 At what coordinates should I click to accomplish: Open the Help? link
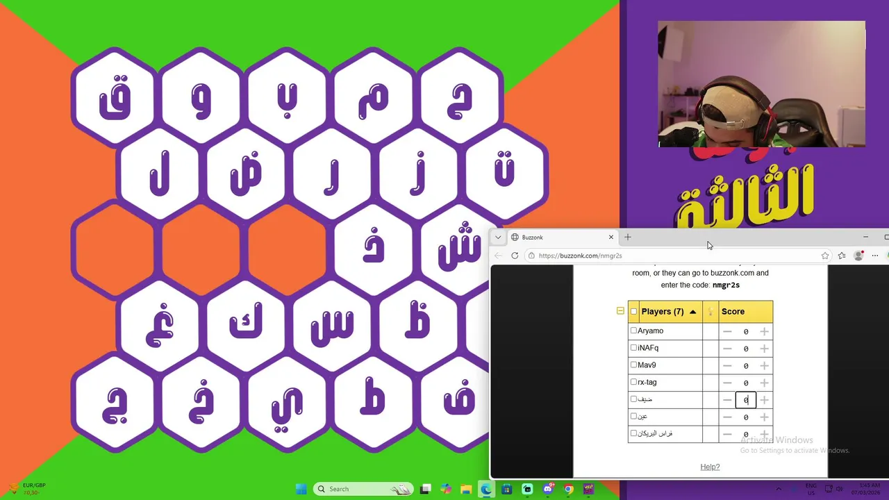point(710,467)
